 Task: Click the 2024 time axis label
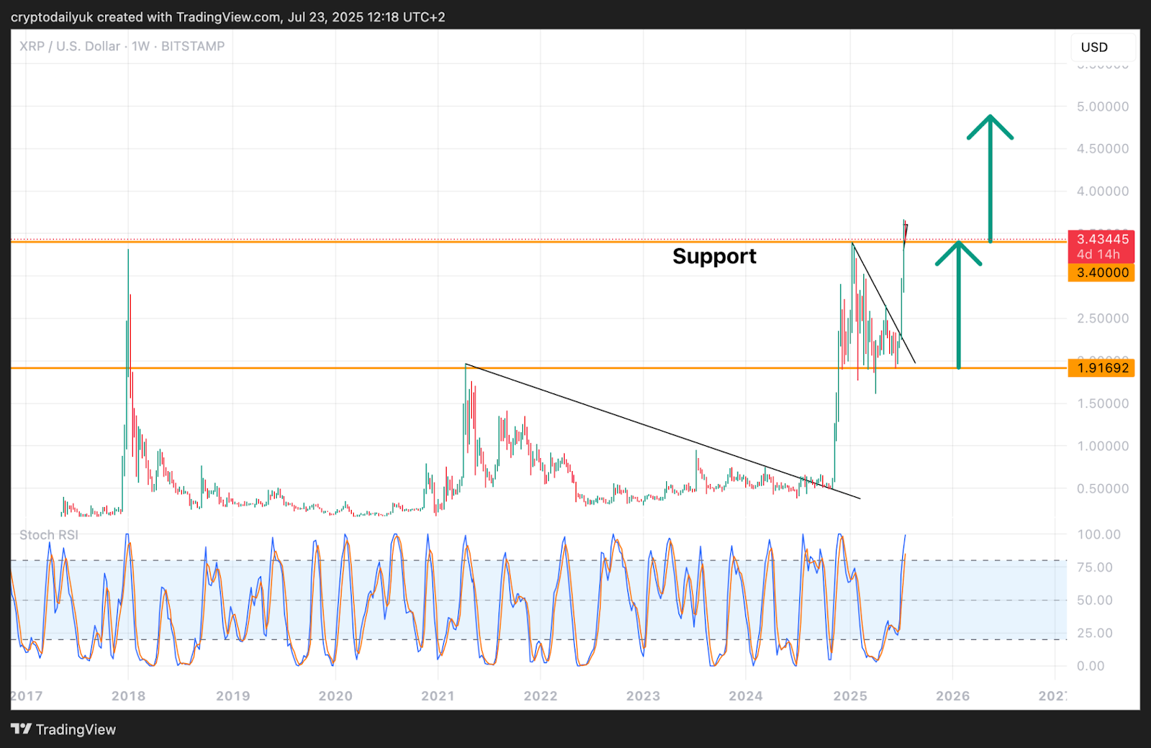coord(746,696)
